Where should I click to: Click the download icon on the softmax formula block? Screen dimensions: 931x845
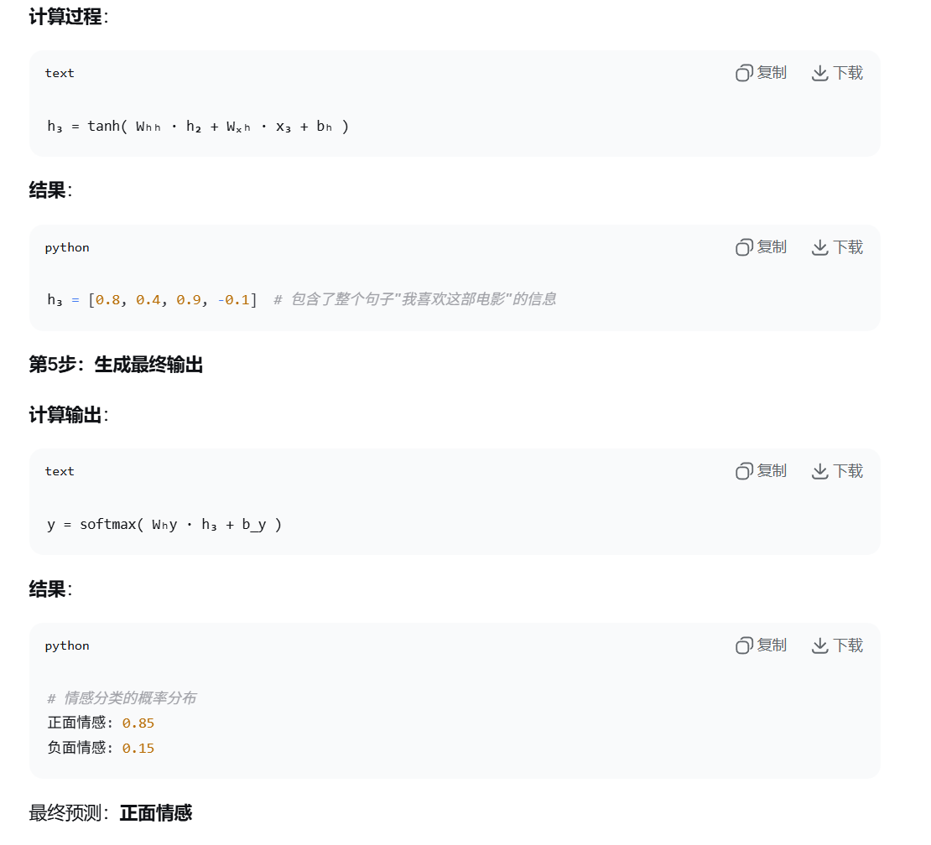tap(819, 471)
